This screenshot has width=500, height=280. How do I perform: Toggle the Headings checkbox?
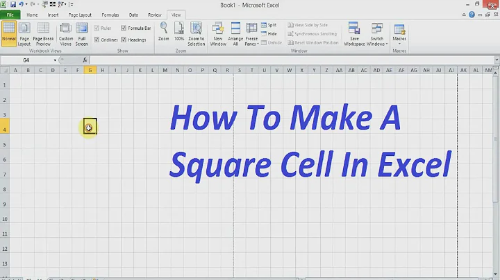pyautogui.click(x=124, y=40)
